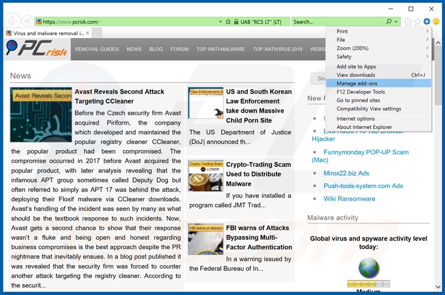Open address bar autocomplete dropdown arrow
This screenshot has width=445, height=295.
tap(220, 22)
